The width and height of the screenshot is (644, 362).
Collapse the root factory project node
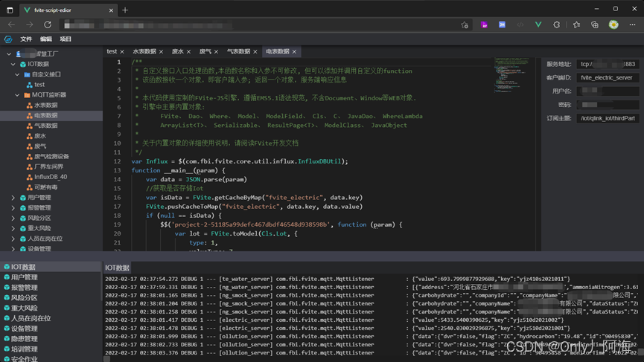coord(9,54)
